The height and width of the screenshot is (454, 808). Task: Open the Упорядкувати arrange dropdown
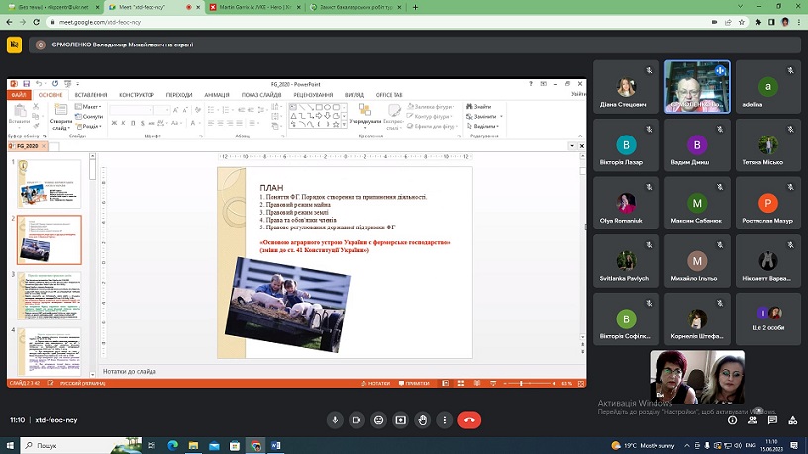[364, 117]
